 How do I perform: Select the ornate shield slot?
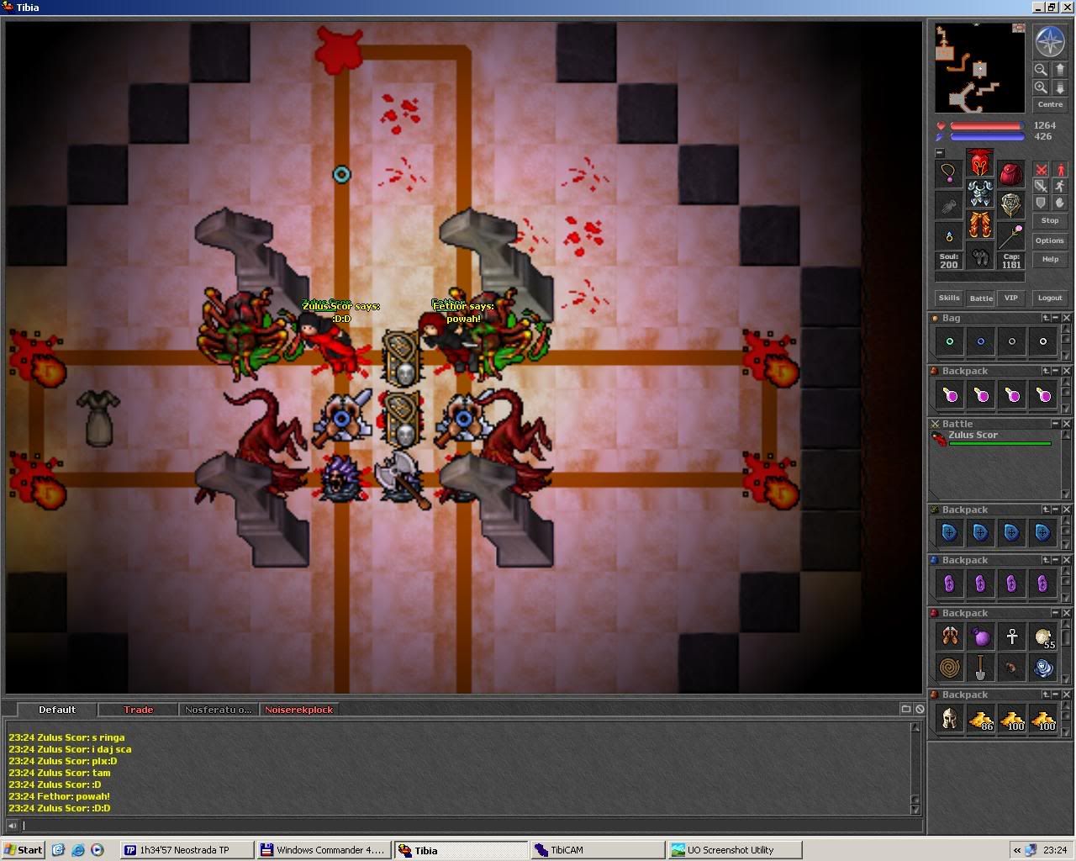pos(1010,205)
